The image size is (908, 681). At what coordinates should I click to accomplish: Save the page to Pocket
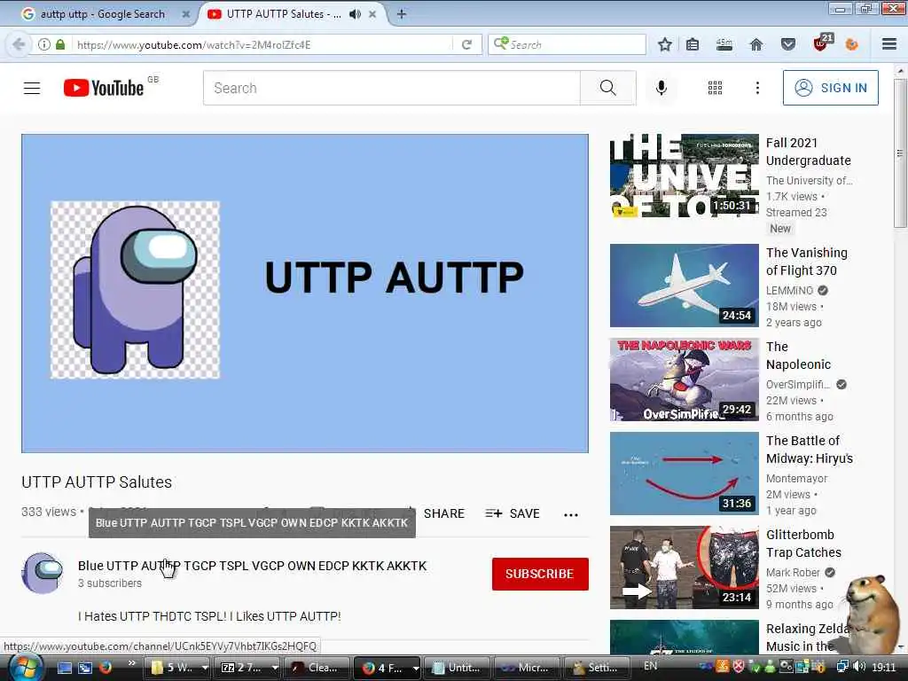788,44
